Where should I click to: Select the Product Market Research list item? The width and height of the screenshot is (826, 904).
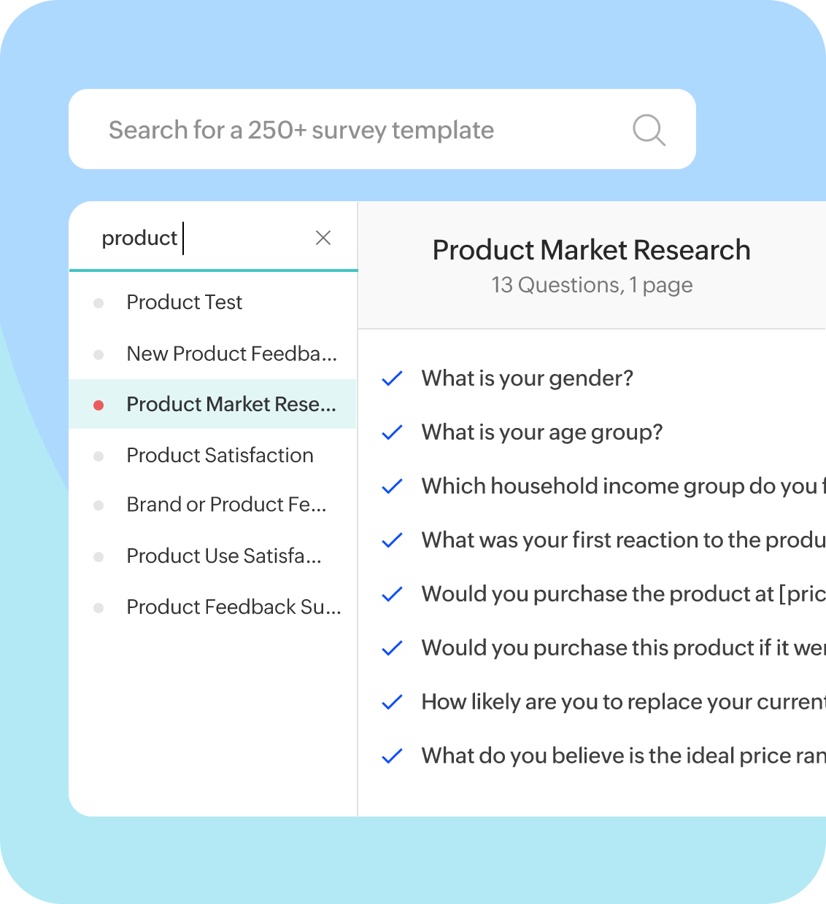click(x=231, y=405)
